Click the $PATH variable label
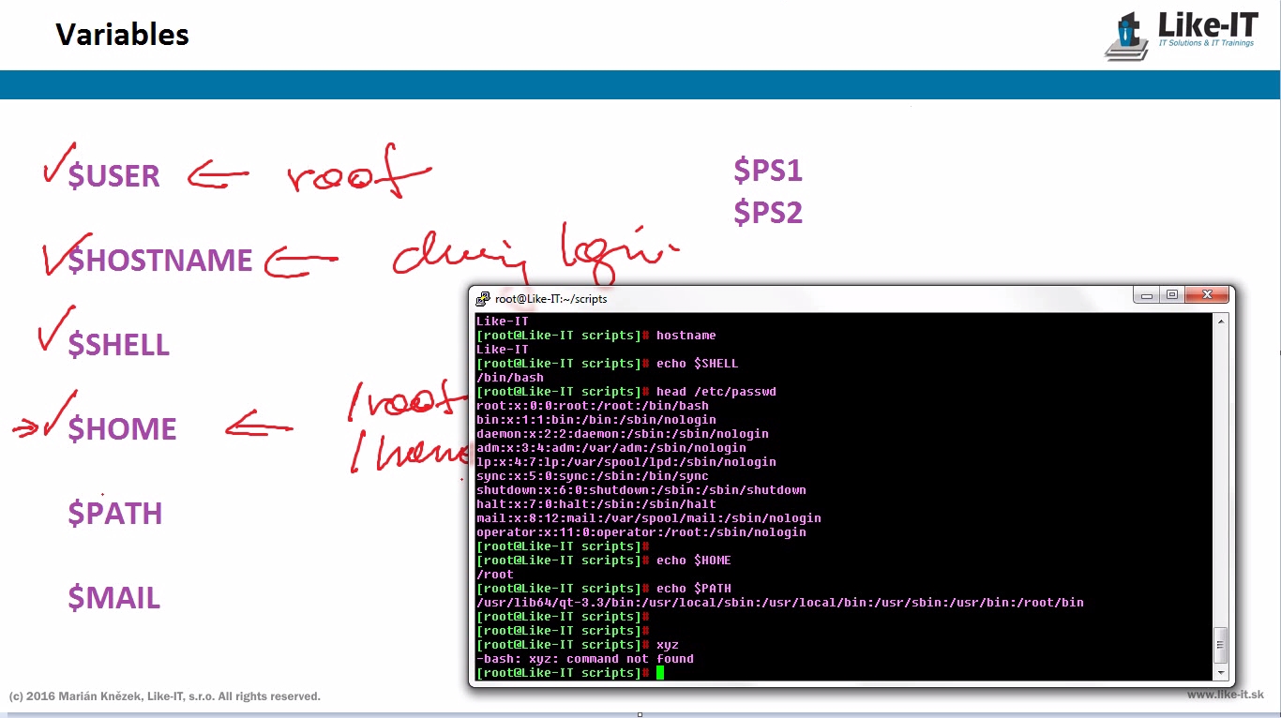Image resolution: width=1281 pixels, height=718 pixels. (114, 514)
